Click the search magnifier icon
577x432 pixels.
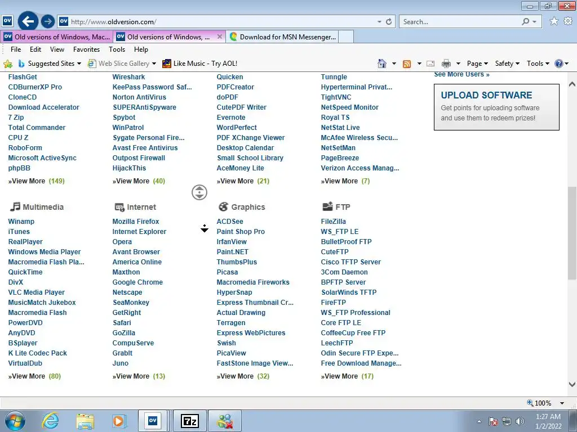[526, 22]
